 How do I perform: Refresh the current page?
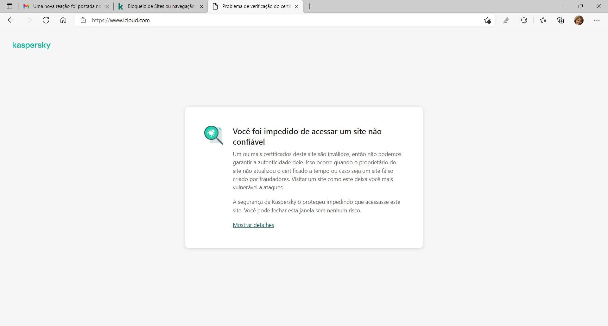[x=46, y=20]
